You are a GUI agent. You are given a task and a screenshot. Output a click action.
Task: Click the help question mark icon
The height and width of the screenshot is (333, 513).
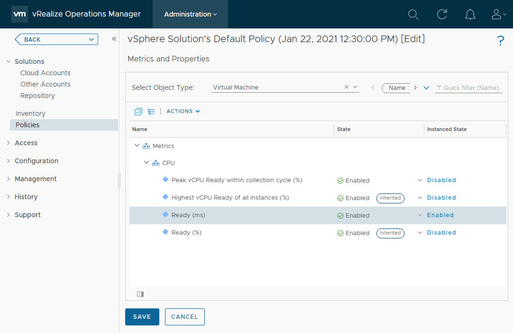point(500,41)
